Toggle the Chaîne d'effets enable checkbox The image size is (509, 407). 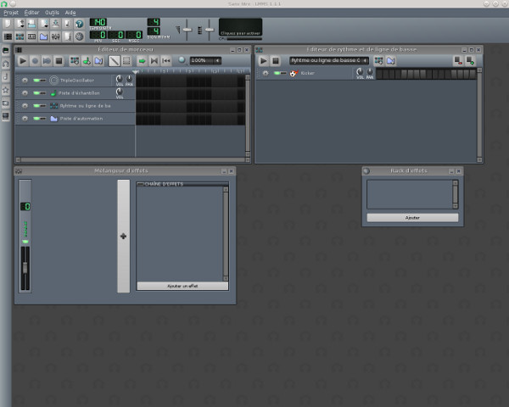pos(140,184)
